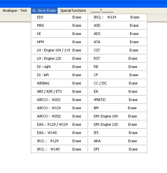Screen dimensions: 167x173
Task: Select CC / ISC Erase entry
Action: [117, 83]
